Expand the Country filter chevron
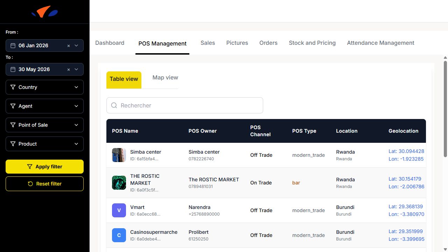The width and height of the screenshot is (448, 252). point(76,87)
